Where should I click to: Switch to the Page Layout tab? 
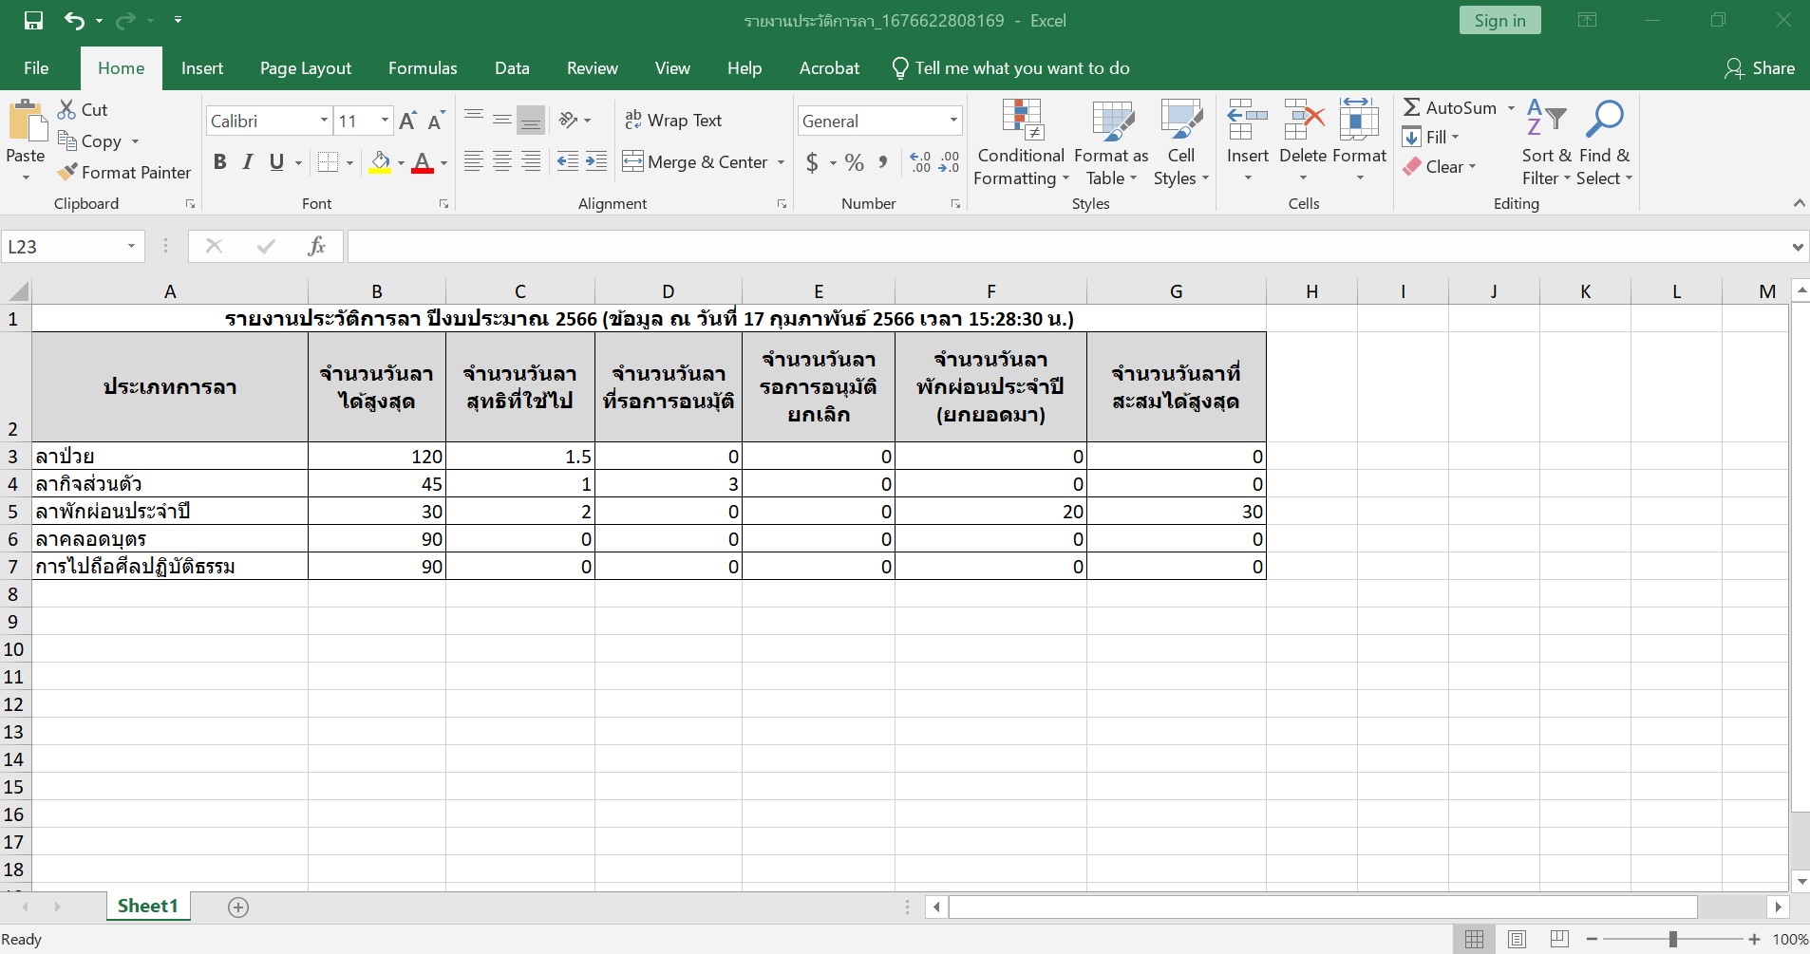tap(305, 68)
